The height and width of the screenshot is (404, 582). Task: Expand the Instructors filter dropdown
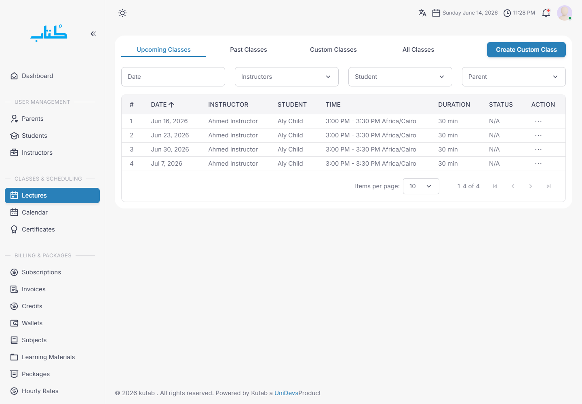[x=287, y=77]
